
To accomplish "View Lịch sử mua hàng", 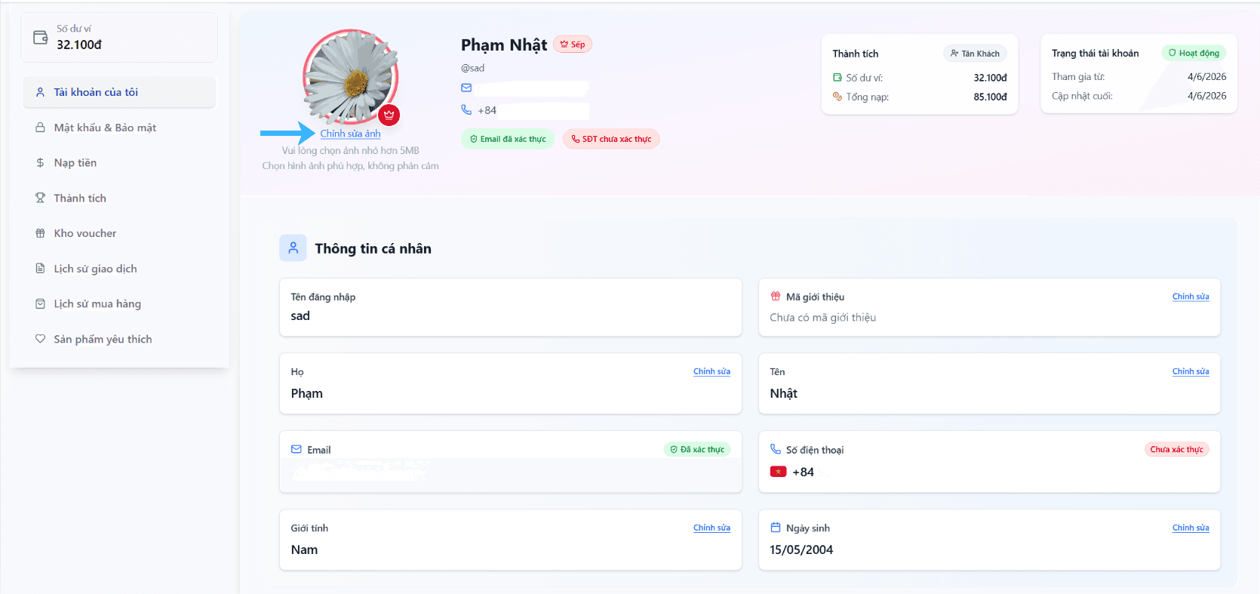I will coord(119,303).
